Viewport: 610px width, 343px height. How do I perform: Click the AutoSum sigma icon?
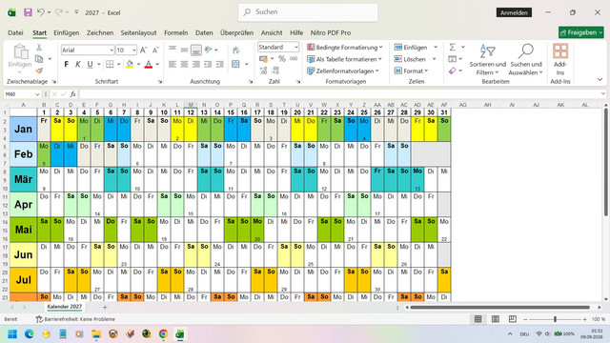(453, 47)
